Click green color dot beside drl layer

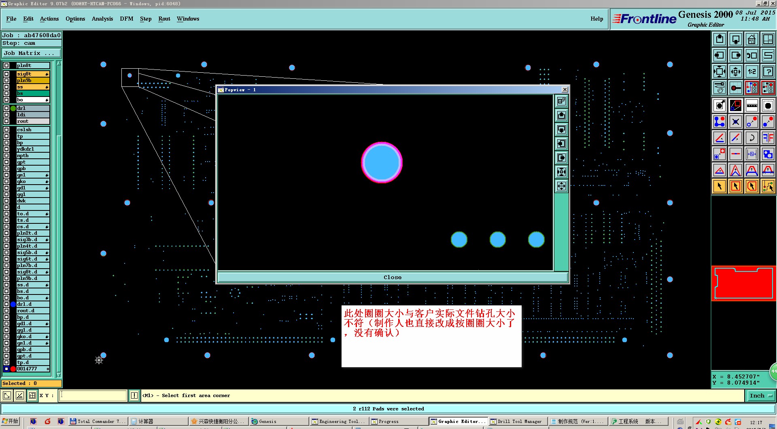pyautogui.click(x=13, y=108)
